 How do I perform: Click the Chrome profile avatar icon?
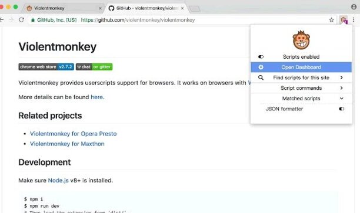tap(354, 6)
